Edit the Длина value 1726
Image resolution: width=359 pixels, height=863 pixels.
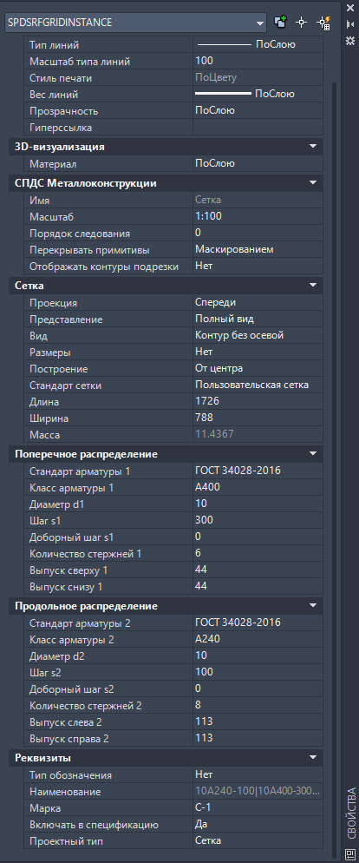pos(258,402)
